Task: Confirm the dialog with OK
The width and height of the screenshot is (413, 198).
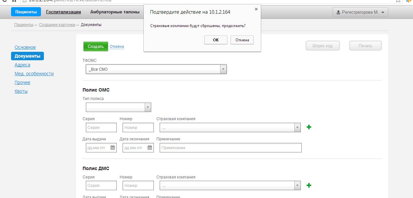Action: [216, 40]
